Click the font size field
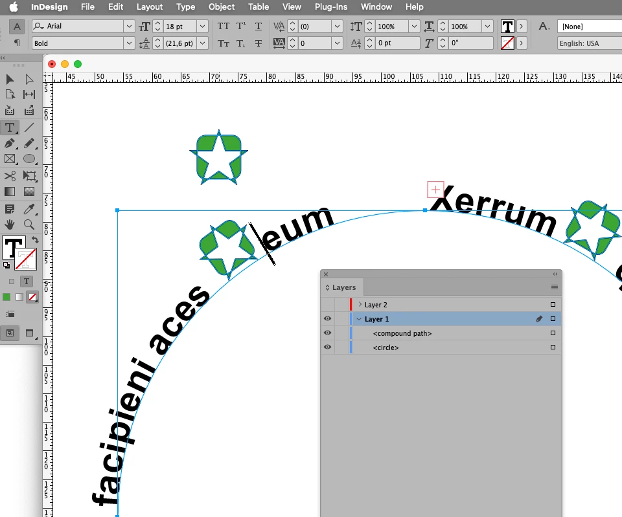Image resolution: width=622 pixels, height=517 pixels. (x=180, y=26)
